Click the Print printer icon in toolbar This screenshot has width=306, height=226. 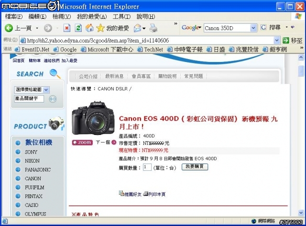tap(153, 28)
